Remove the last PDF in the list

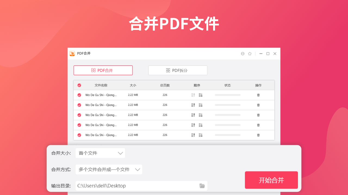258,135
